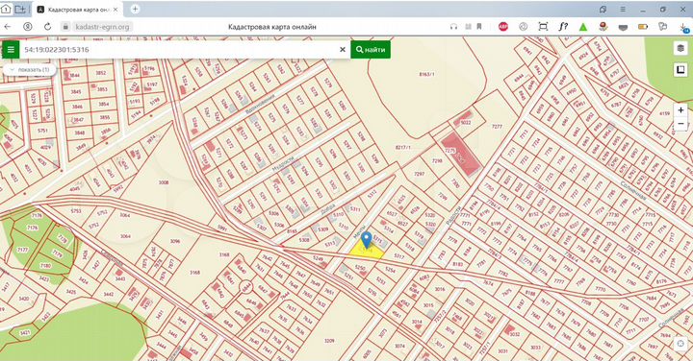
Task: Open the ABP Adblock Plus extension
Action: pos(503,27)
